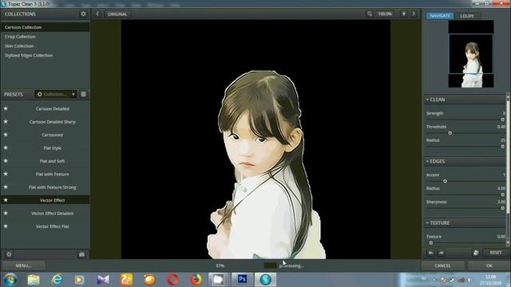Toggle presets grid view icon
The width and height of the screenshot is (511, 287).
click(83, 94)
